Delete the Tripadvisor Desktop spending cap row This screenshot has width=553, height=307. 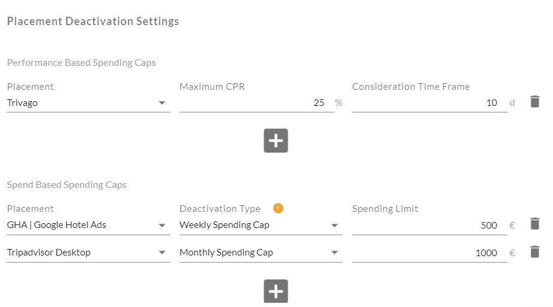click(x=535, y=251)
